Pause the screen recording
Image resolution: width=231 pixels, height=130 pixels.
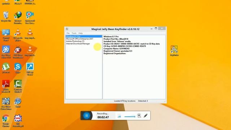[87, 116]
